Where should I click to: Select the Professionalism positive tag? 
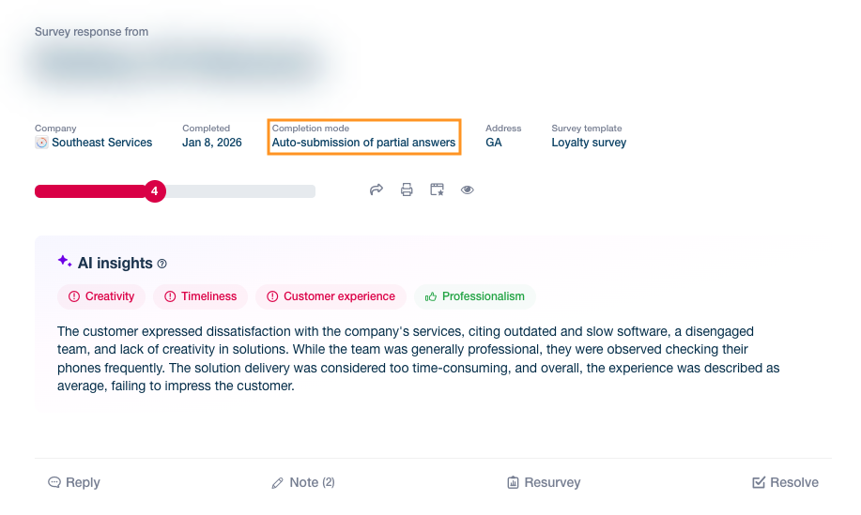pyautogui.click(x=474, y=296)
